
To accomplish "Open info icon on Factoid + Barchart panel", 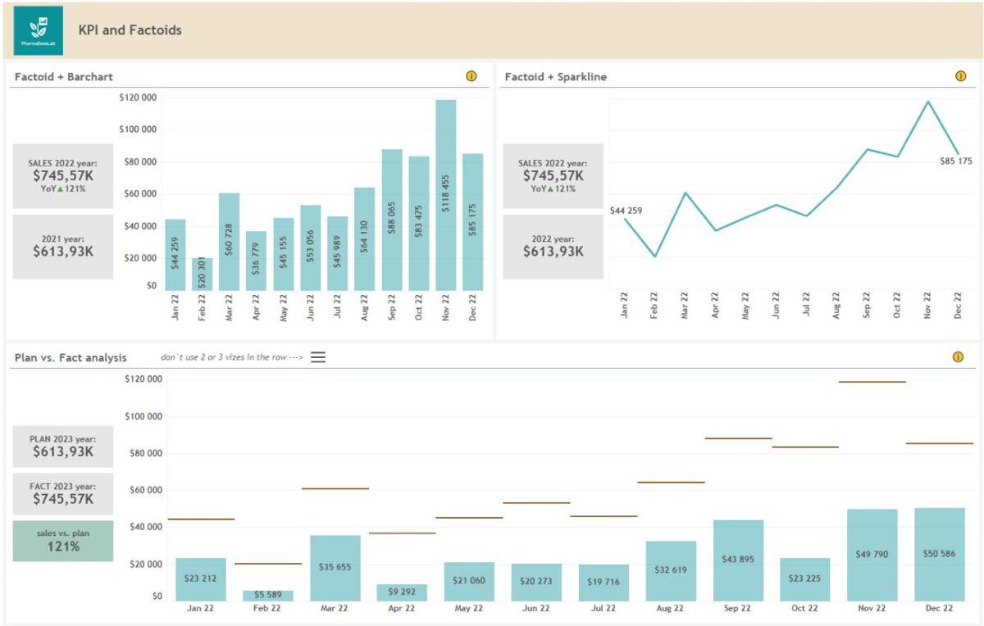I will tap(471, 76).
